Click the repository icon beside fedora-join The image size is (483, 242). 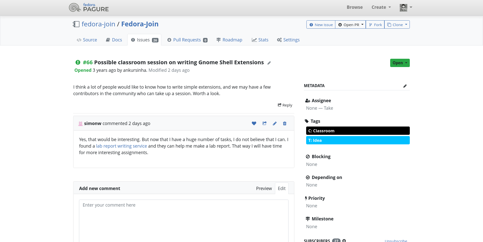(x=76, y=24)
